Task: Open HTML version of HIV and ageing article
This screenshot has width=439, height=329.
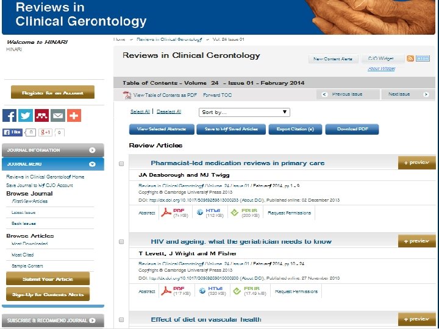Action: (x=201, y=291)
